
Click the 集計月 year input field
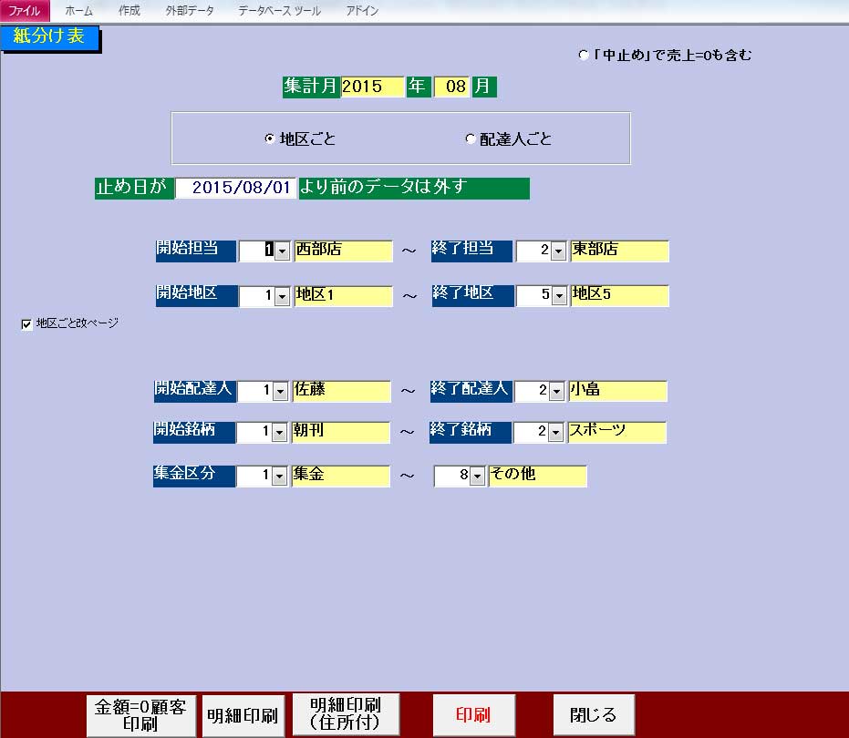(372, 87)
